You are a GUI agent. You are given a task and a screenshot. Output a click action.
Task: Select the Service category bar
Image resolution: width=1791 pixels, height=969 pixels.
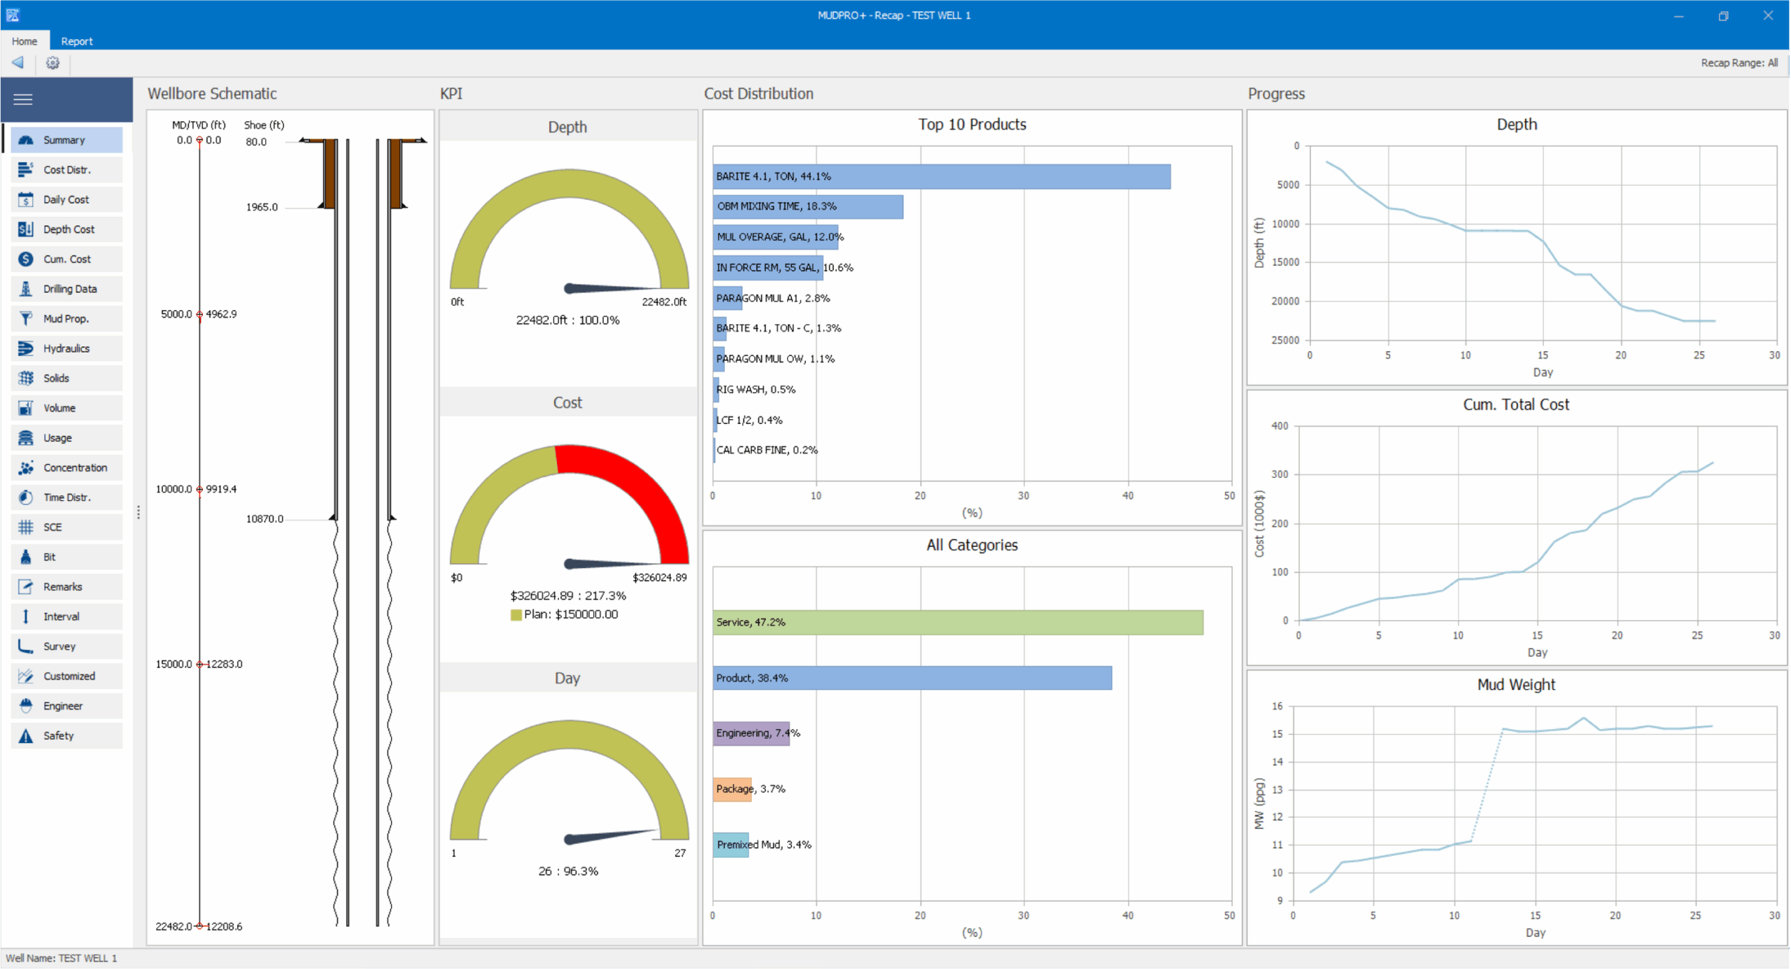point(957,623)
